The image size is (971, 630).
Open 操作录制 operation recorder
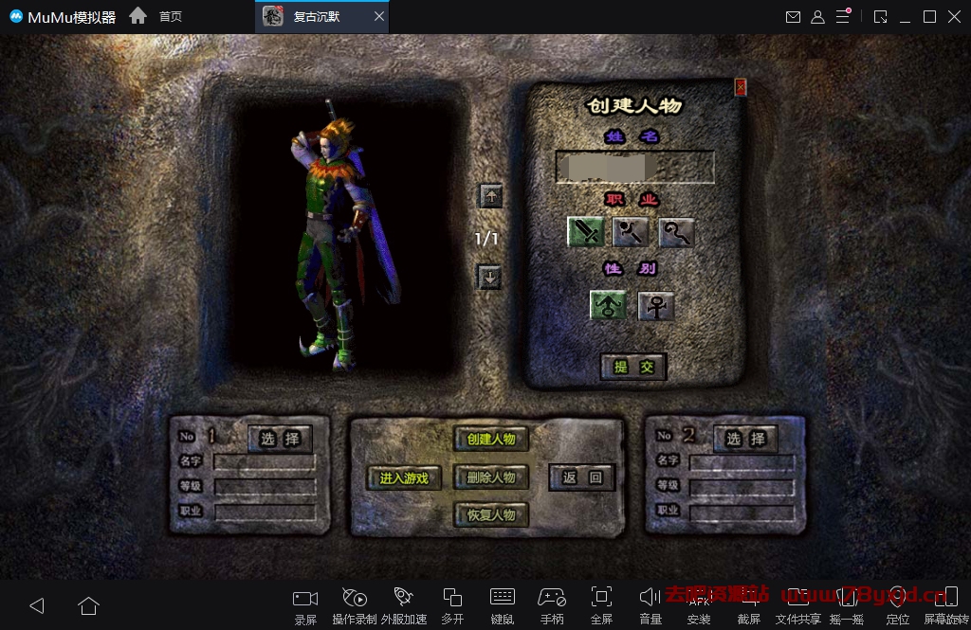pos(355,606)
